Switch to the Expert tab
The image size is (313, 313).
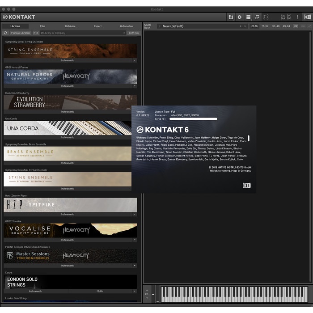97,26
